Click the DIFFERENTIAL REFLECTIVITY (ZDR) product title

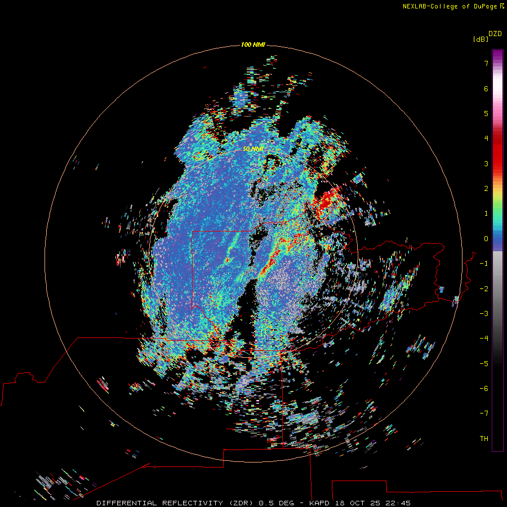175,503
